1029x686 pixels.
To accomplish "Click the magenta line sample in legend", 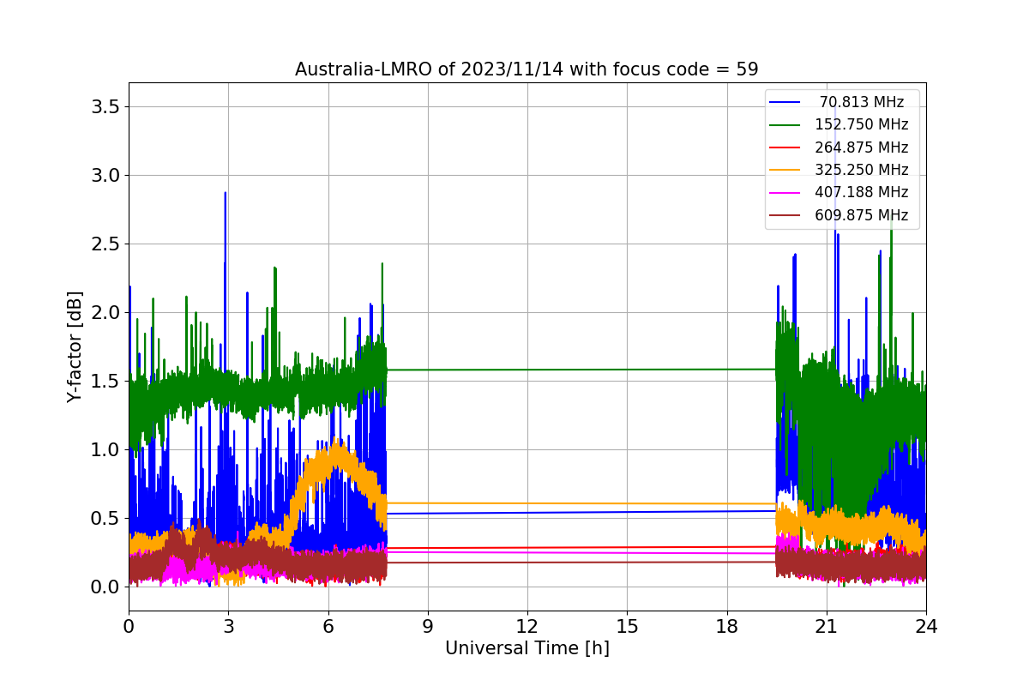I will pyautogui.click(x=785, y=194).
